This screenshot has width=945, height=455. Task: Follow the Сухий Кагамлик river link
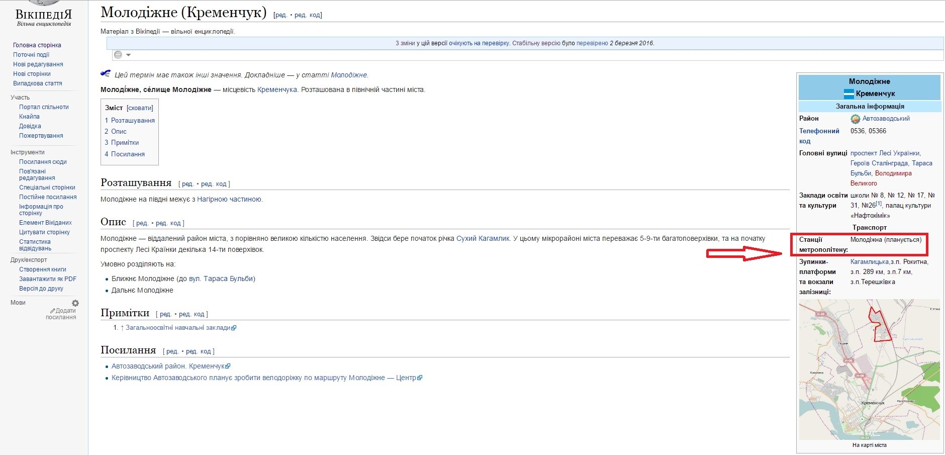point(483,238)
